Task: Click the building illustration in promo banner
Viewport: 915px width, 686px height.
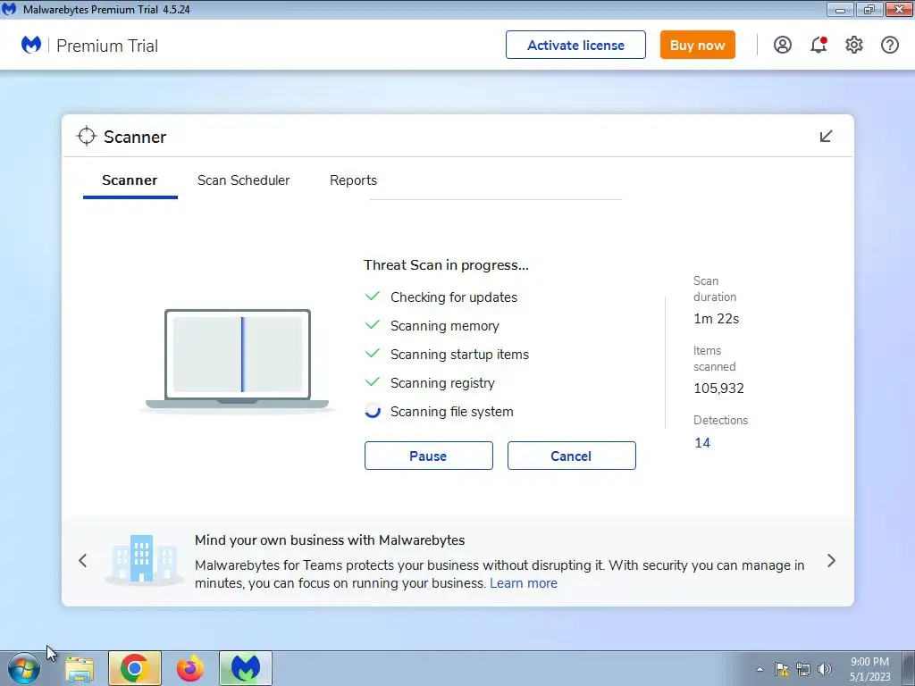Action: pos(142,559)
